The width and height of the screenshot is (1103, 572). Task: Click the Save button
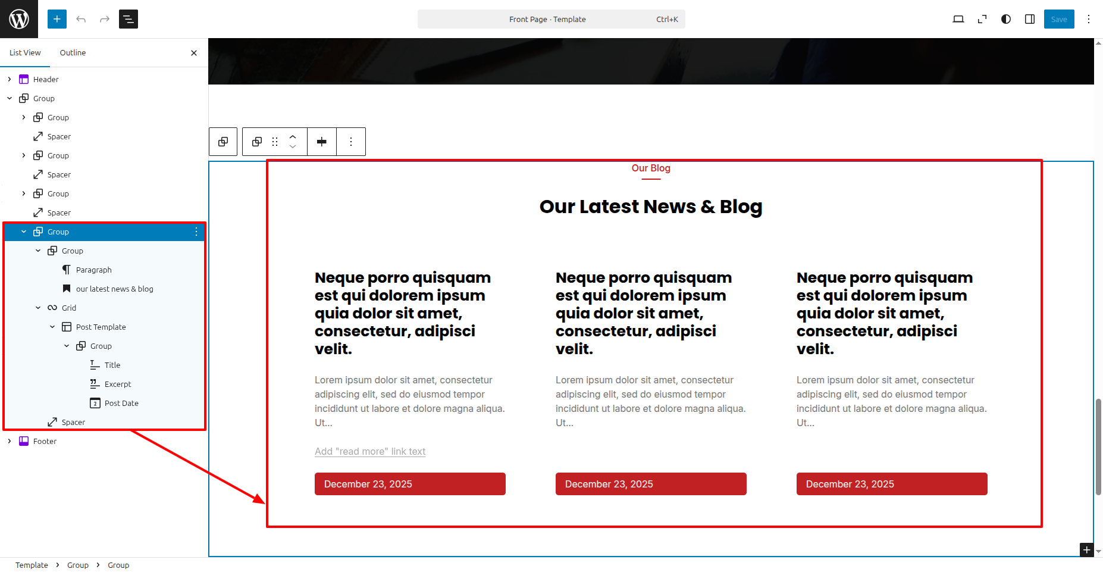point(1059,19)
